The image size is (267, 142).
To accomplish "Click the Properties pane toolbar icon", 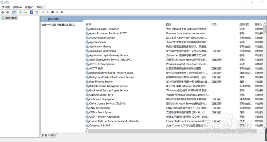I will [x=36, y=12].
